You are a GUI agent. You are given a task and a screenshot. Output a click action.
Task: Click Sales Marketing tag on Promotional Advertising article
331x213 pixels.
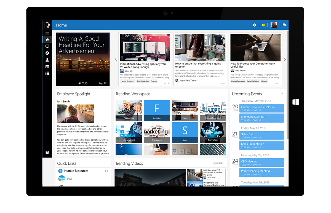click(x=143, y=81)
